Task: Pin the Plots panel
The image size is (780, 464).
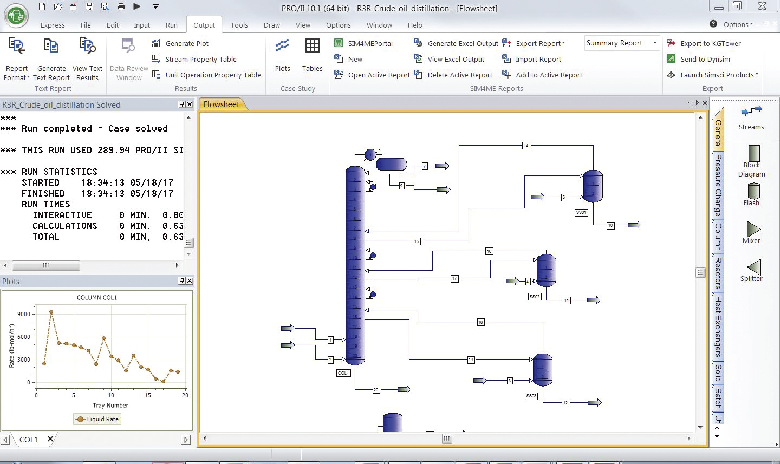Action: click(182, 280)
